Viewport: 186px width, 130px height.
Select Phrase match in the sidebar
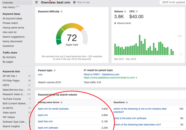tap(10, 23)
